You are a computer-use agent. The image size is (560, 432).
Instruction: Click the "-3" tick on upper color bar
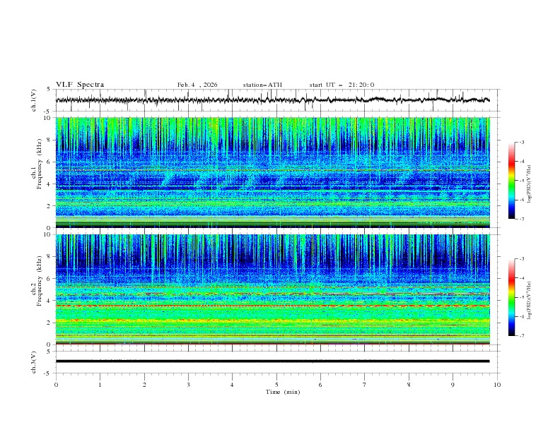521,142
